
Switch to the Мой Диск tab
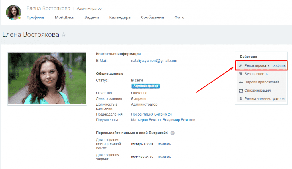point(64,17)
